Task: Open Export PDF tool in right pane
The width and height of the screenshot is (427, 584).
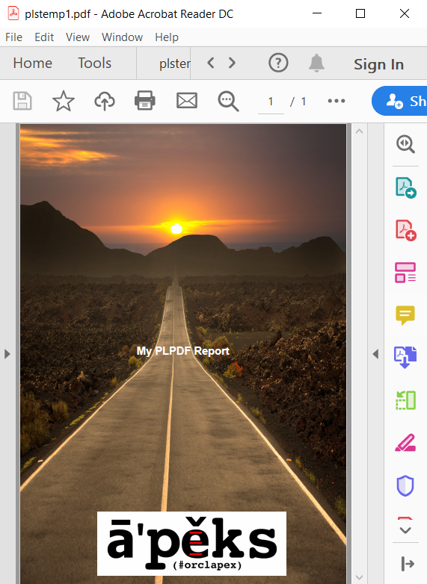Action: [x=406, y=187]
